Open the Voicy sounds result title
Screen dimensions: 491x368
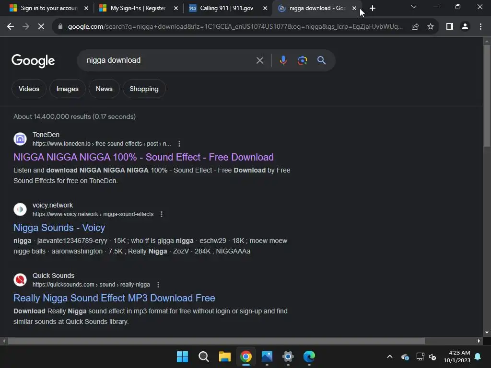[x=59, y=228]
